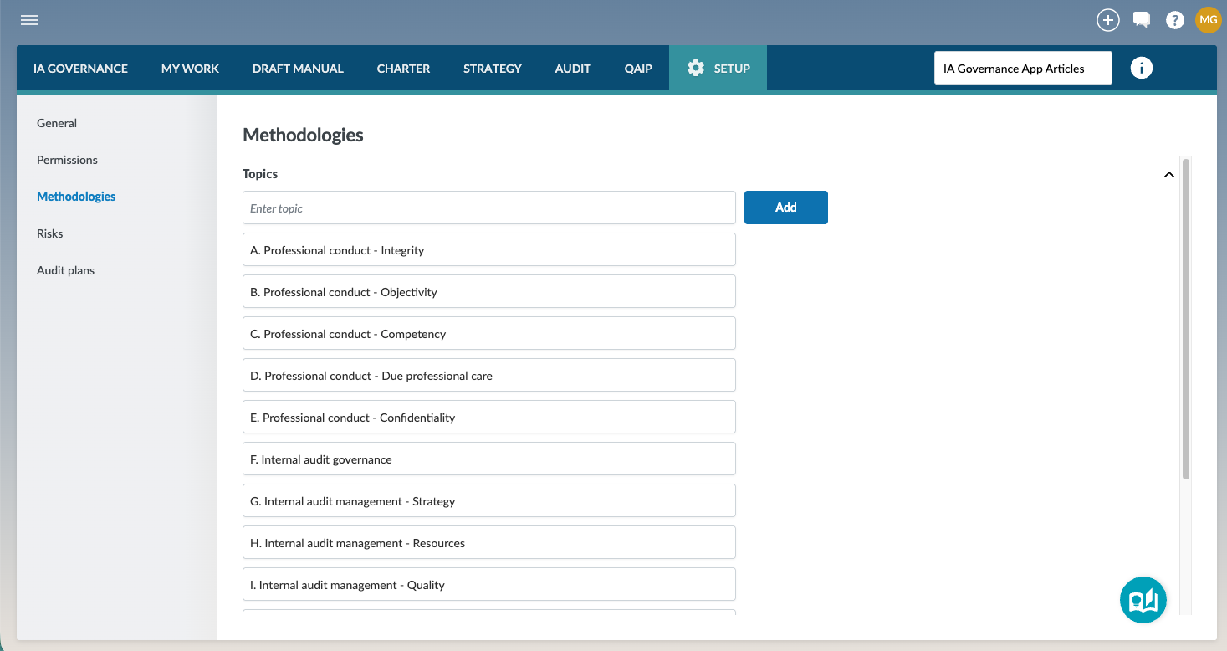Click the IA Governance App Articles field

pyautogui.click(x=1022, y=69)
